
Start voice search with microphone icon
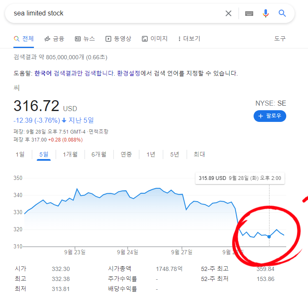tap(266, 13)
